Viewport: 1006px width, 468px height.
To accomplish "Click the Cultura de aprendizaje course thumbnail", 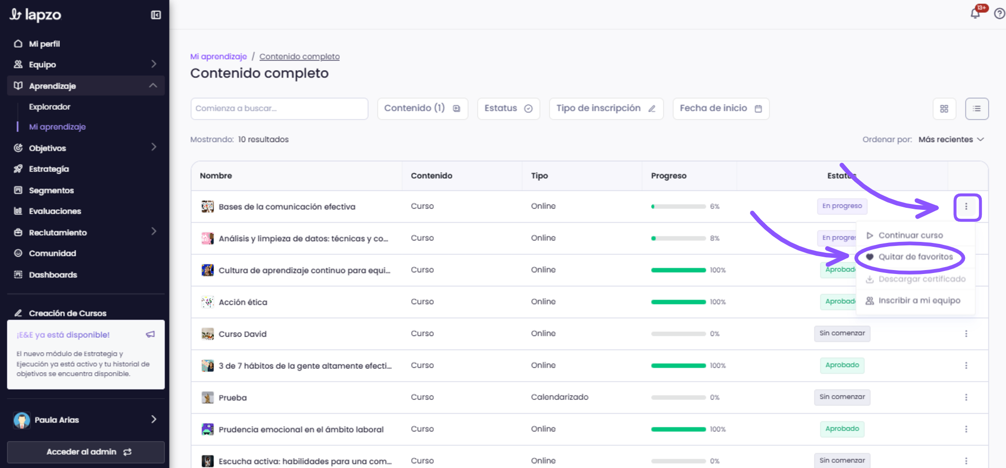I will click(207, 270).
